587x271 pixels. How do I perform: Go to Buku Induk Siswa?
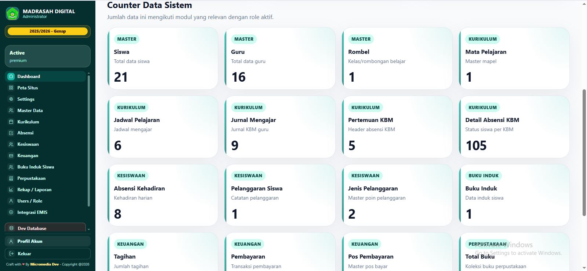45,167
